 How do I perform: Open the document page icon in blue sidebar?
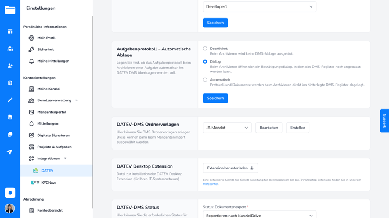click(10, 117)
